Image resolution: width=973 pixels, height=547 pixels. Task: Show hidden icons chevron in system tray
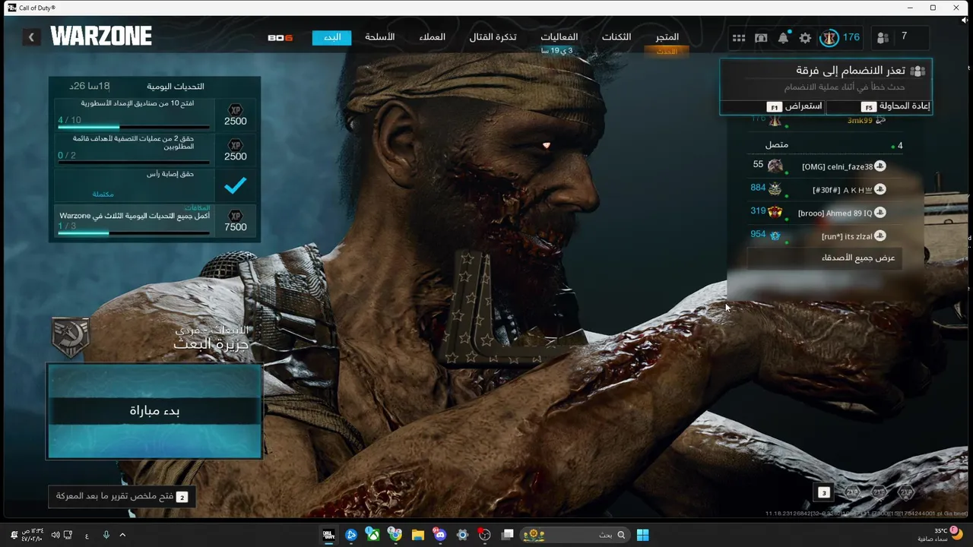122,535
